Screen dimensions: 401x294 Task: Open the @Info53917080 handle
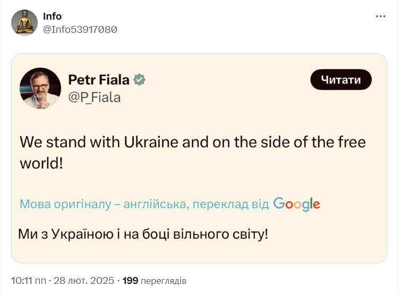click(x=80, y=29)
